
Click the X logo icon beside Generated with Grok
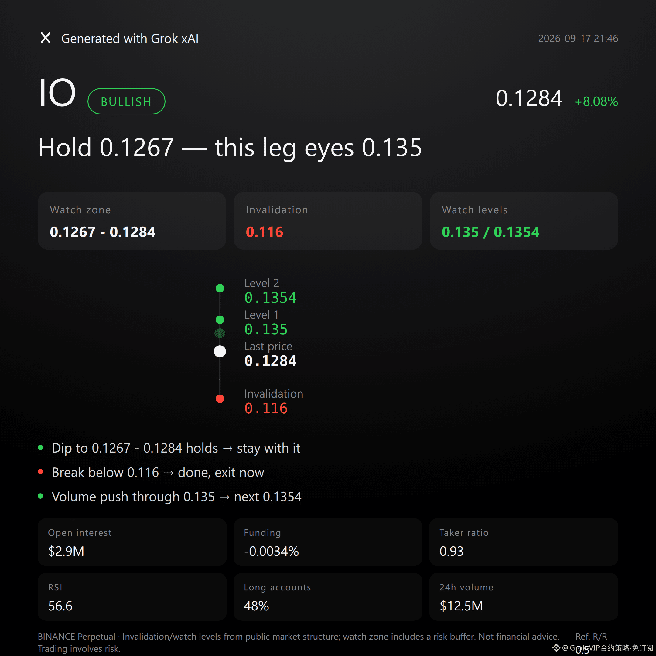click(46, 38)
